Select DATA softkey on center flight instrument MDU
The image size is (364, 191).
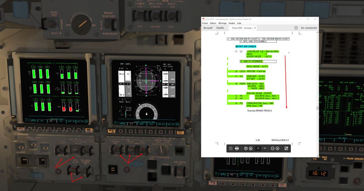pyautogui.click(x=151, y=124)
